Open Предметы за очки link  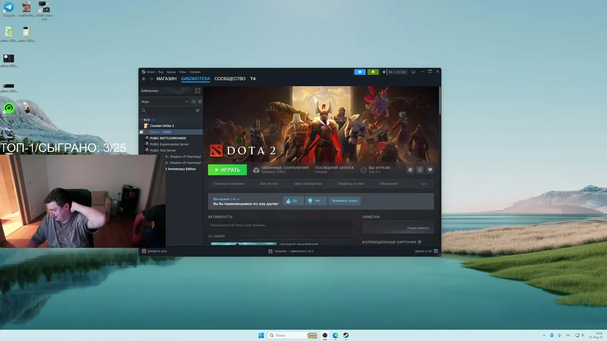(350, 184)
